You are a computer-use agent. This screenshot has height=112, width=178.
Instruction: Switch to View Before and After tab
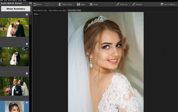[x=57, y=10]
